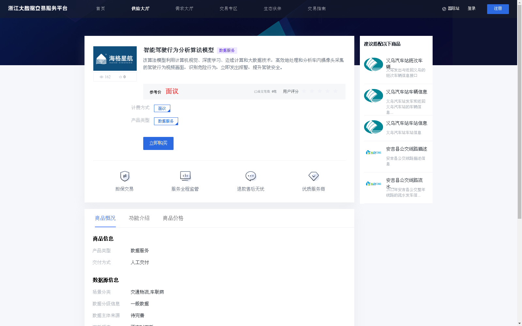The image size is (522, 326).
Task: Click the 服务全程监管 monitor icon
Action: coord(185,176)
